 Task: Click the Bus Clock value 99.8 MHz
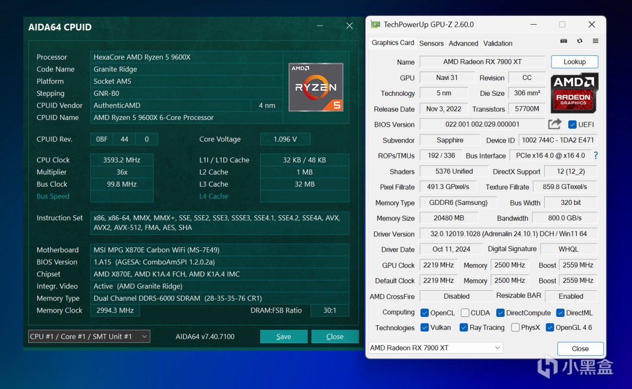click(122, 184)
